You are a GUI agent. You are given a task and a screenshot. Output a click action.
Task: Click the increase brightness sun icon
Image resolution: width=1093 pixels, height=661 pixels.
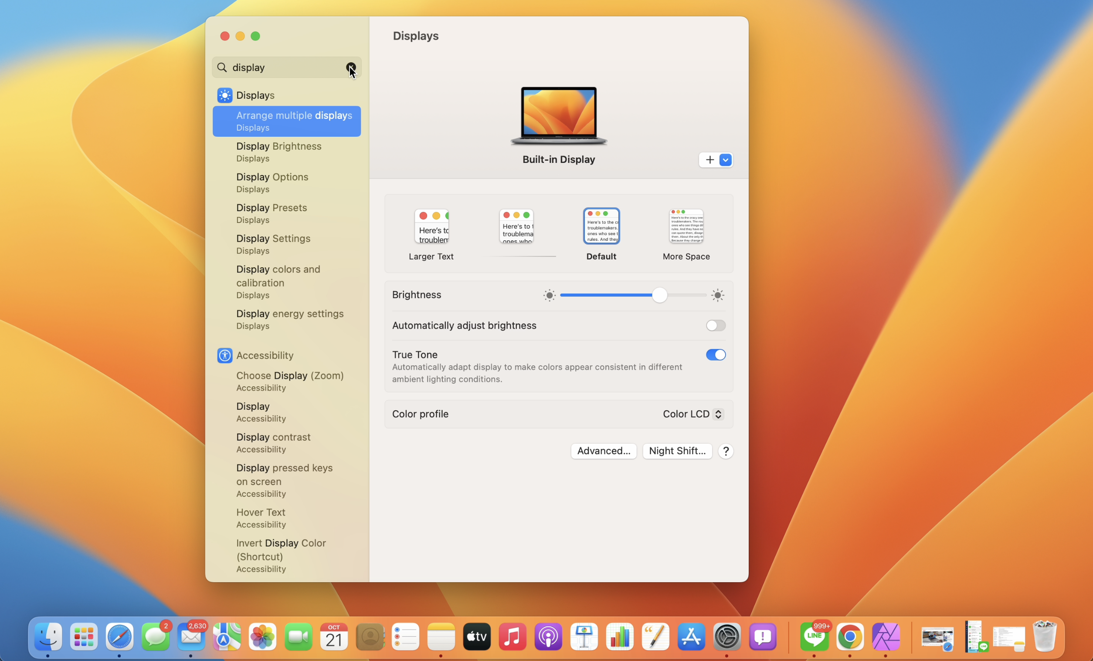718,295
